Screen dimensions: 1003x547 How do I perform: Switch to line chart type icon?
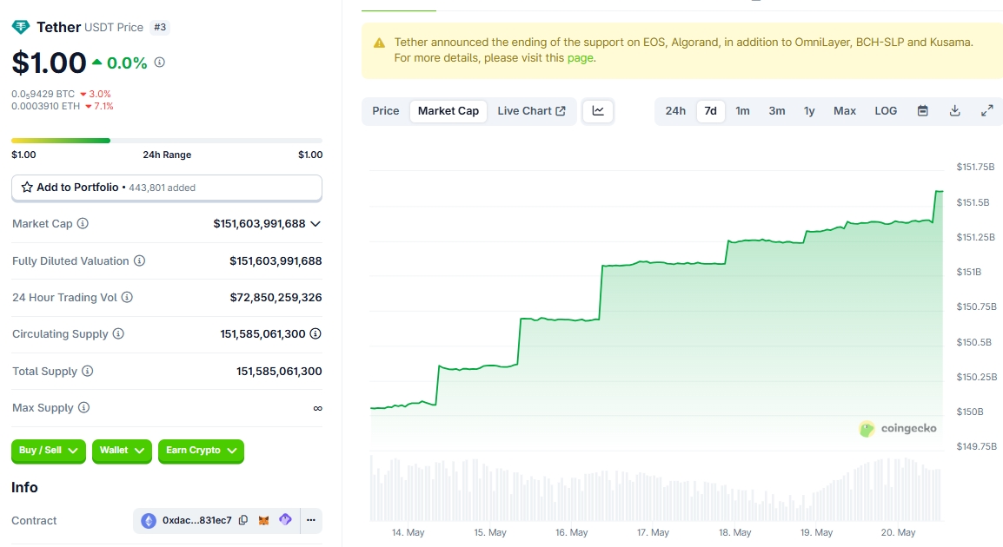tap(598, 110)
